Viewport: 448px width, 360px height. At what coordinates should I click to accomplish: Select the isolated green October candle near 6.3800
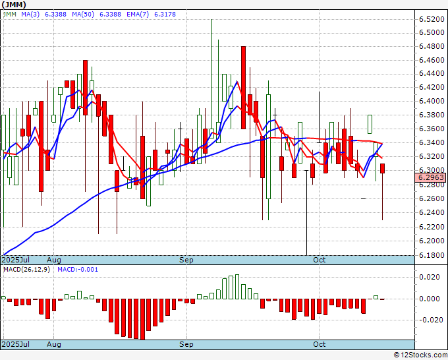[x=370, y=124]
